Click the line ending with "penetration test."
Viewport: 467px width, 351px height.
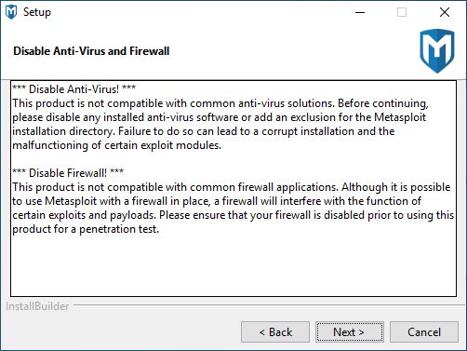click(86, 229)
